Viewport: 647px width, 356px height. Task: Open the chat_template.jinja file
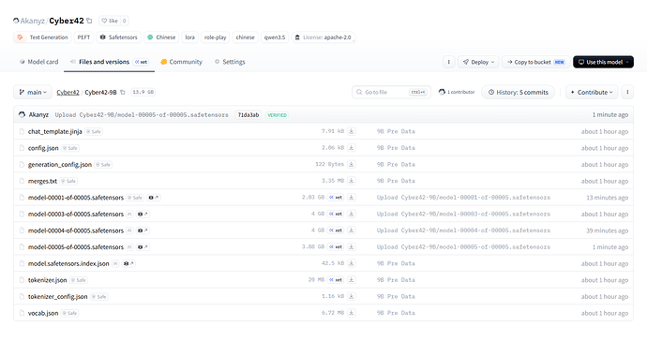click(55, 131)
